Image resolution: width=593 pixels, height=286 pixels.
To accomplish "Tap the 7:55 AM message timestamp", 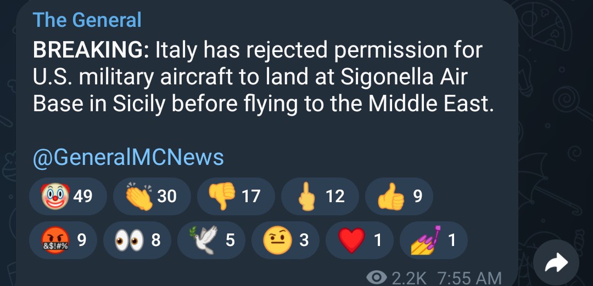I will click(x=469, y=278).
